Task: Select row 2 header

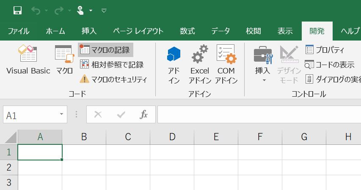Action: (9, 167)
